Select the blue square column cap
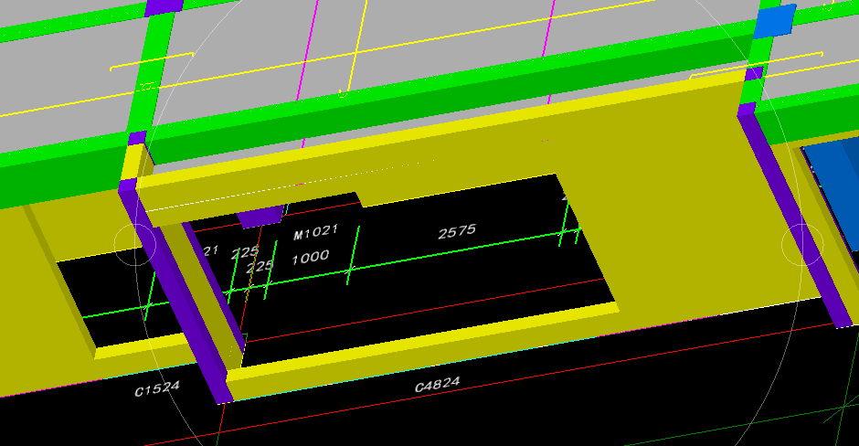 coord(775,21)
